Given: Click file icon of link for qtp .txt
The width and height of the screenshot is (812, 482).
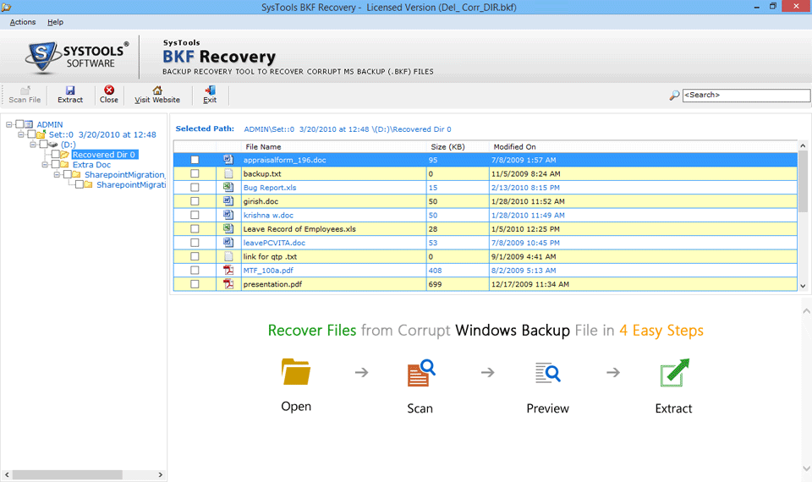Looking at the screenshot, I should point(228,256).
